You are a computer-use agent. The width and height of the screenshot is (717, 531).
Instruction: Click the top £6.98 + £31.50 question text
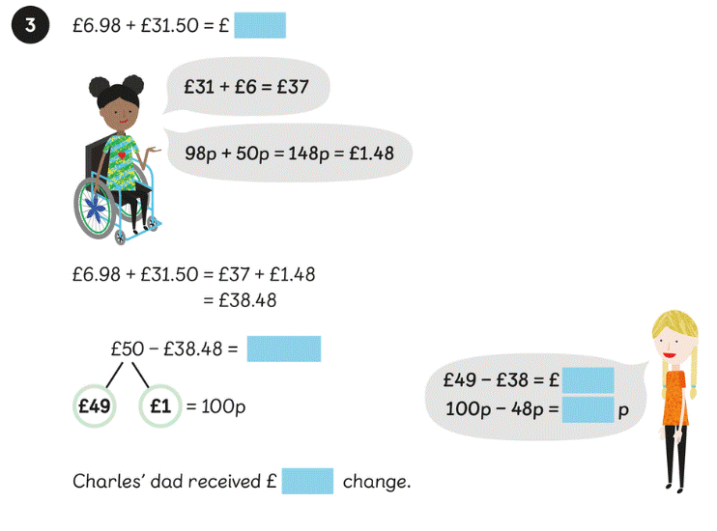pos(148,26)
